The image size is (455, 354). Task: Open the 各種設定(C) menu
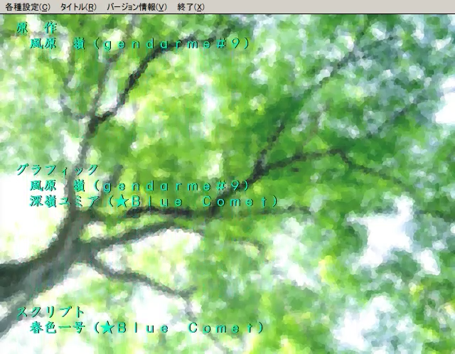pos(28,7)
